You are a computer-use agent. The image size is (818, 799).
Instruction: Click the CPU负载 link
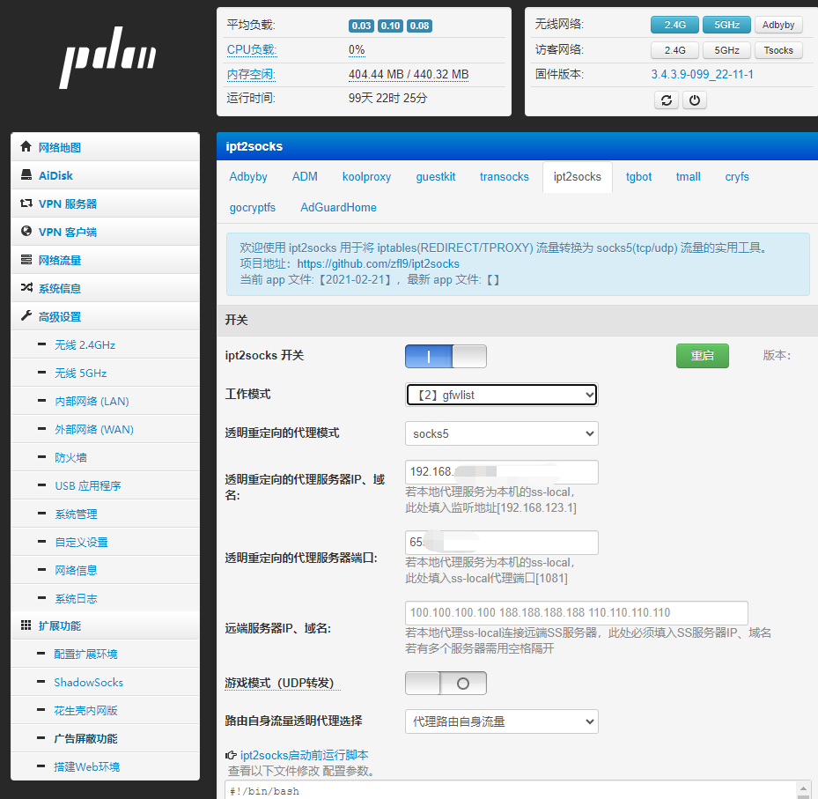click(x=252, y=49)
